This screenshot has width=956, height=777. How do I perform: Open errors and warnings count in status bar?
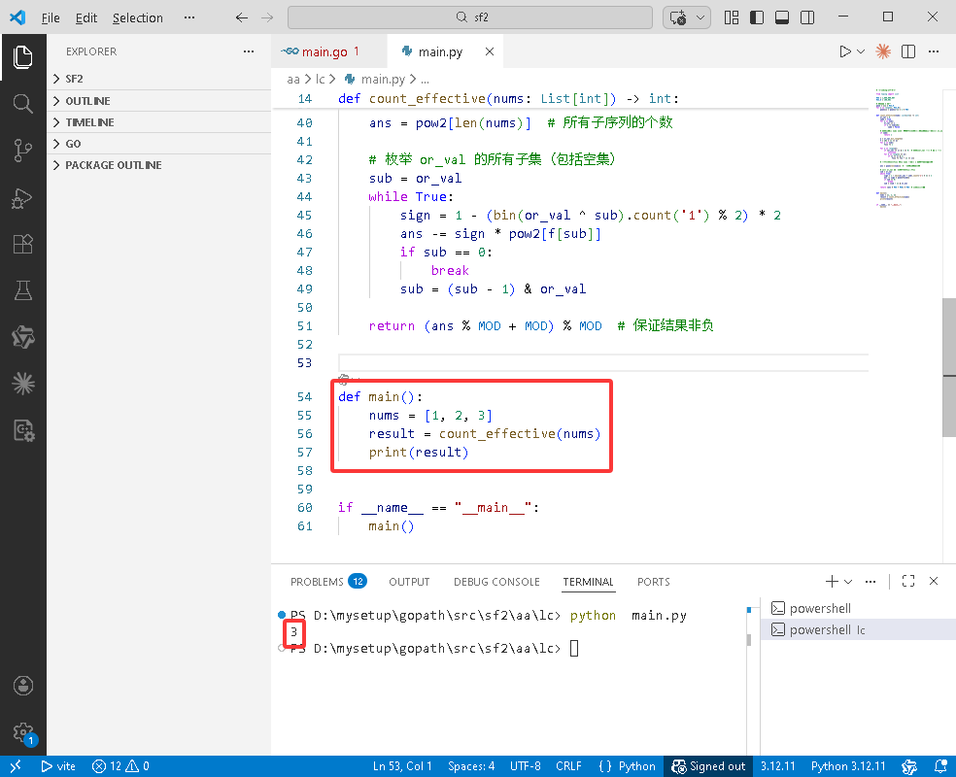pos(120,766)
